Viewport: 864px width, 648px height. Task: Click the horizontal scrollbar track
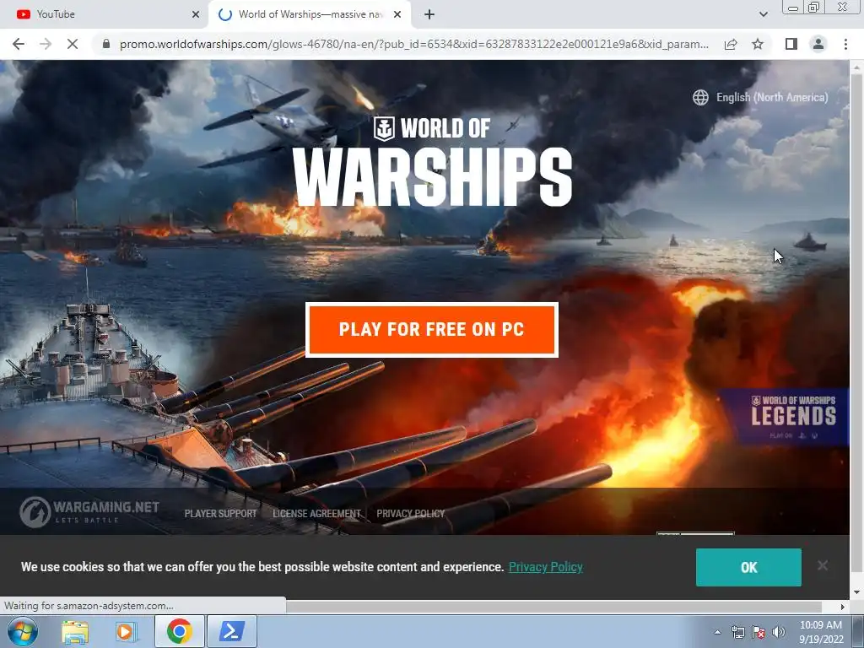553,607
